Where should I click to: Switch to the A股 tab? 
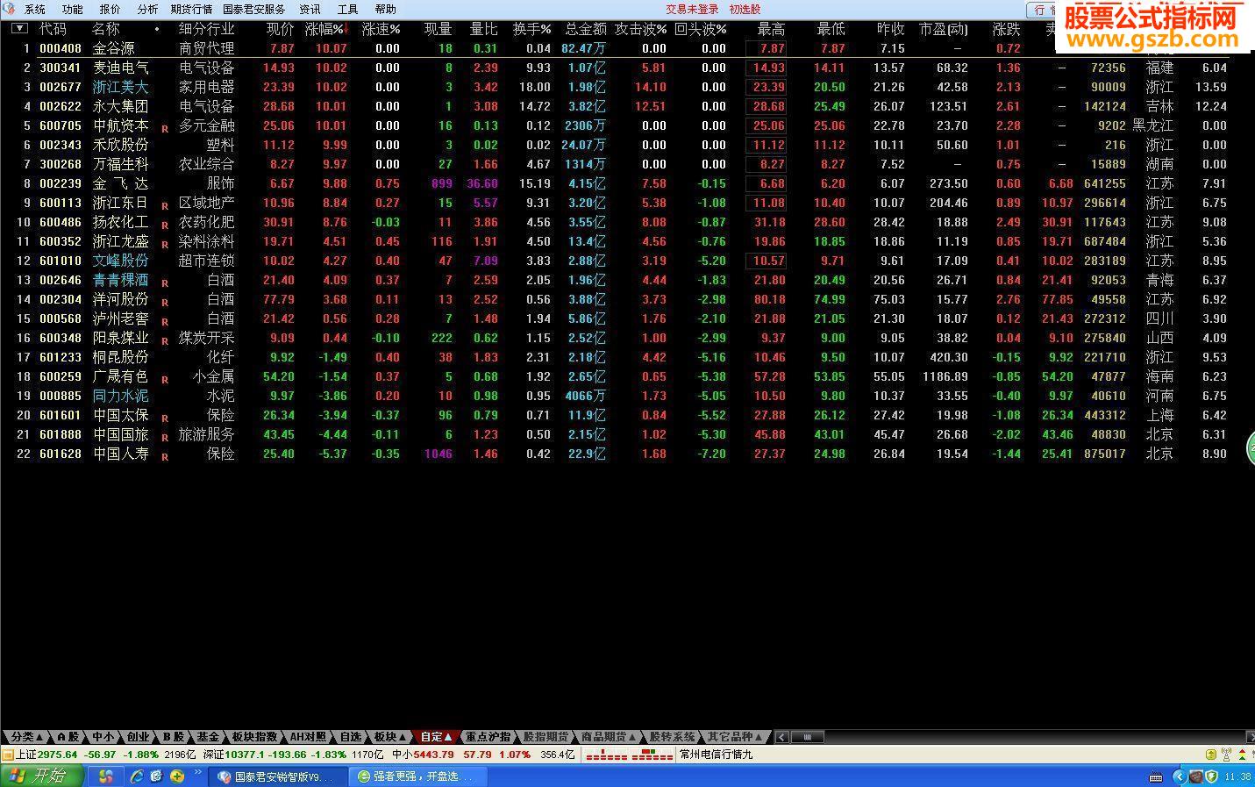[68, 737]
